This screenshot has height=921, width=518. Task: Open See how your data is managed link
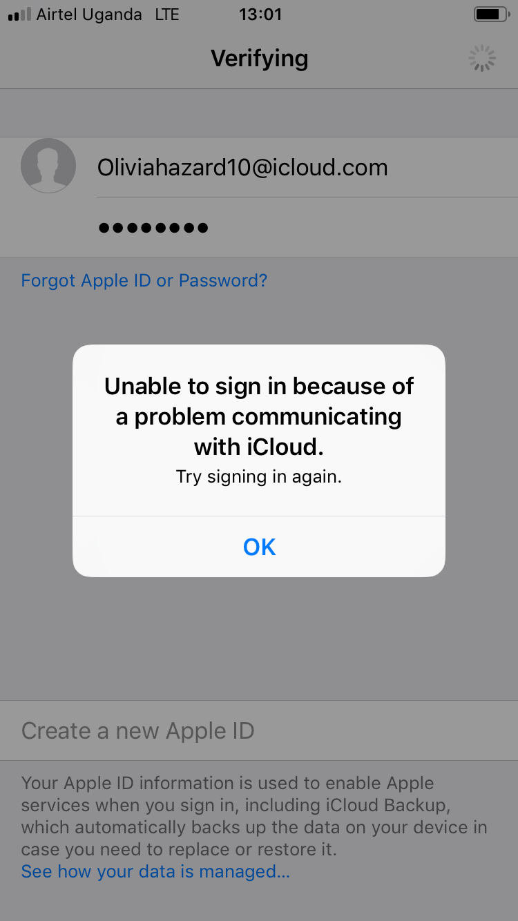click(155, 871)
